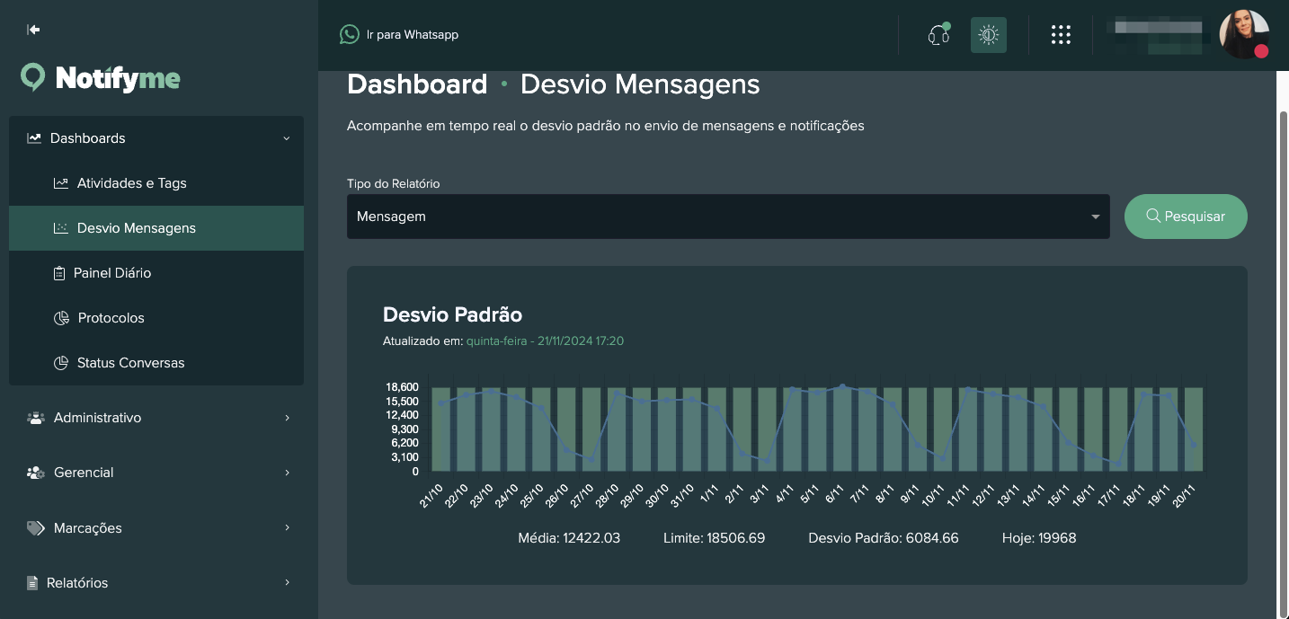Select the Atividades e Tags chart icon
Viewport: 1289px width, 619px height.
59,182
